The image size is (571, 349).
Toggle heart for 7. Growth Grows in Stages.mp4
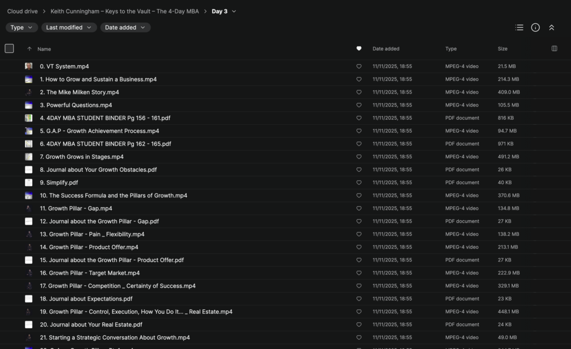[x=359, y=157]
